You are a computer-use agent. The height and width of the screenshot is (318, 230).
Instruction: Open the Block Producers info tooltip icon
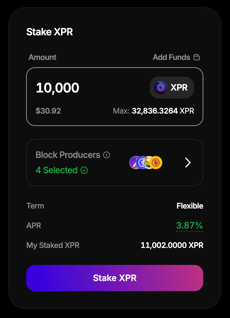107,155
